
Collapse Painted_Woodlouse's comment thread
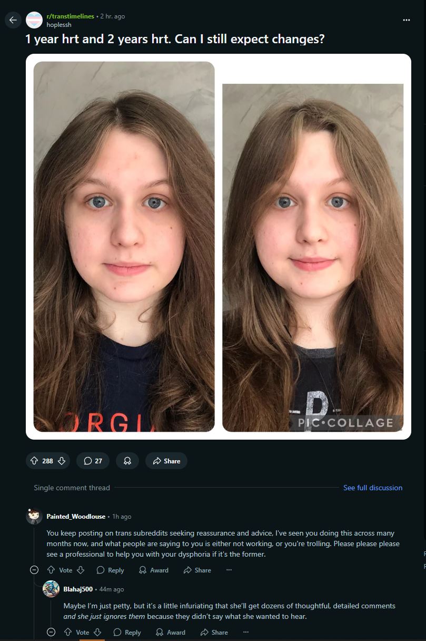[34, 570]
